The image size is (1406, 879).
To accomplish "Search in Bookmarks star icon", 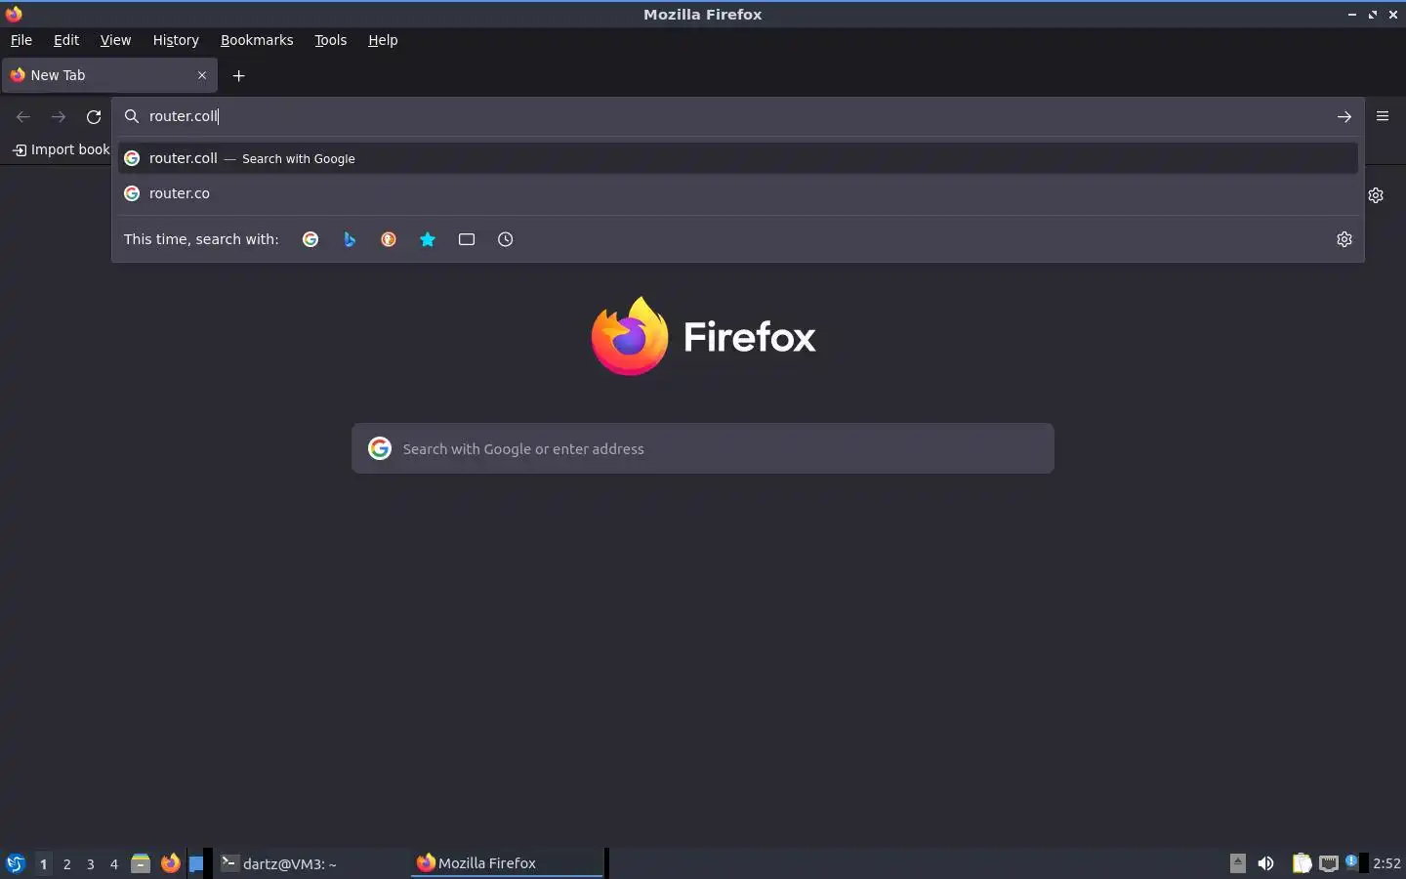I will tap(428, 239).
